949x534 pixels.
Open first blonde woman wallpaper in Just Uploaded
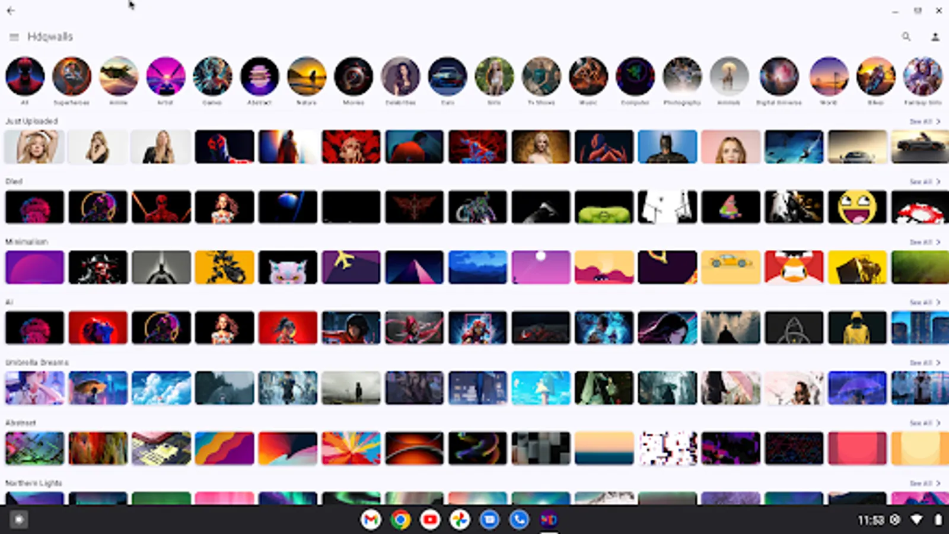coord(34,147)
